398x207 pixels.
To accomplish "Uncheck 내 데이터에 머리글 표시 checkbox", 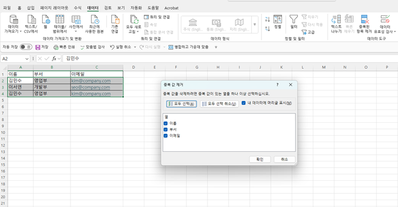I will (x=244, y=103).
